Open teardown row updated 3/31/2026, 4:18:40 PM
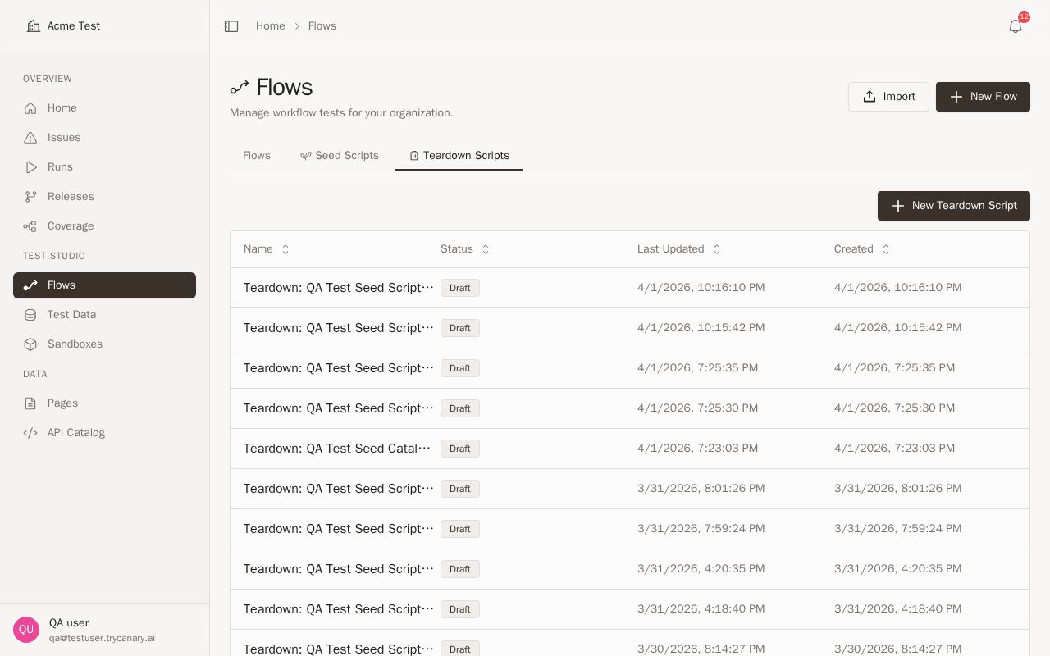1050x656 pixels. pyautogui.click(x=630, y=609)
